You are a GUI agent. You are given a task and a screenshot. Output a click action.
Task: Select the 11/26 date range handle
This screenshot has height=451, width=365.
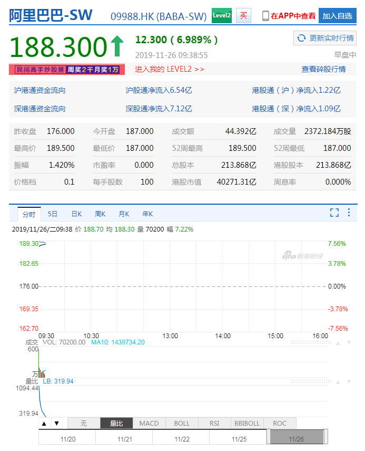pos(297,437)
